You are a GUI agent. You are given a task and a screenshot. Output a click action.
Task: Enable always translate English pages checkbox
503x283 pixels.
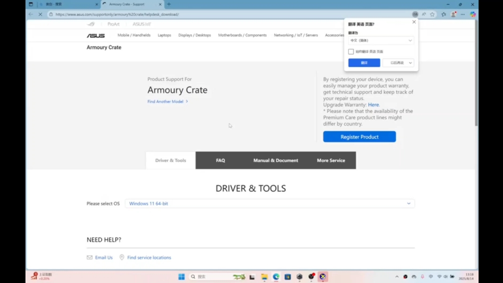pos(351,51)
